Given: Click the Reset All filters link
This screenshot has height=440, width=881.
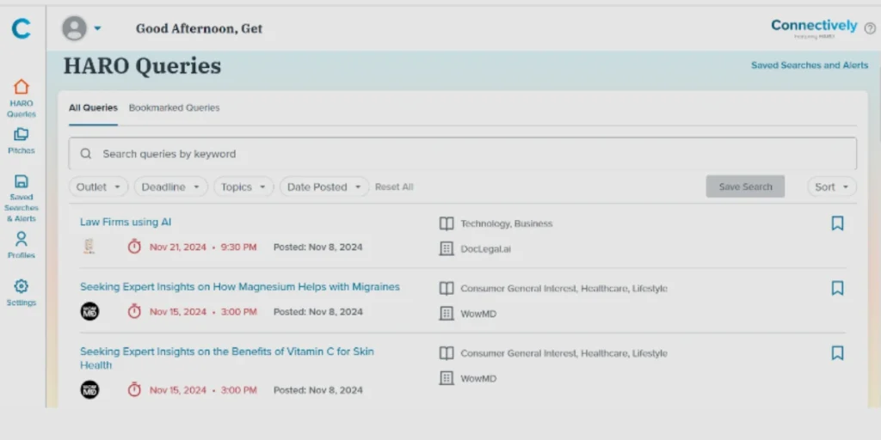Looking at the screenshot, I should [x=394, y=186].
